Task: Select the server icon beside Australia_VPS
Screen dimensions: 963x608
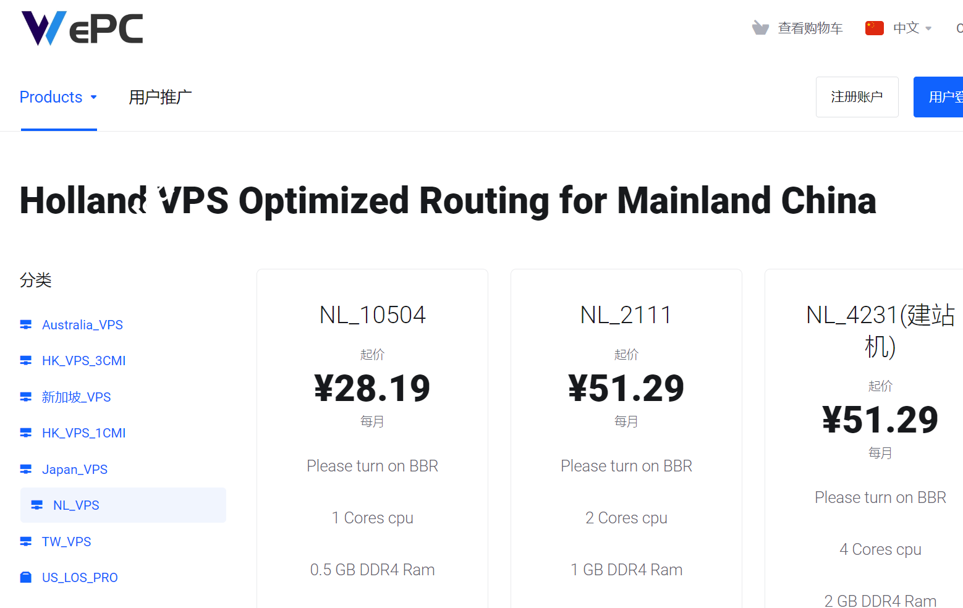Action: coord(25,324)
